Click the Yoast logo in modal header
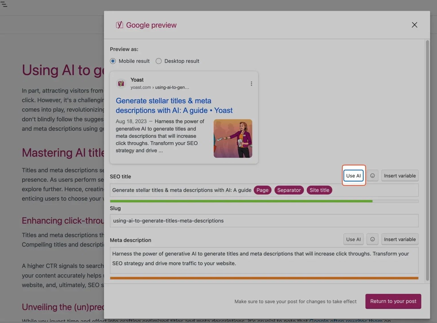Viewport: 437px width, 323px height. click(x=119, y=25)
